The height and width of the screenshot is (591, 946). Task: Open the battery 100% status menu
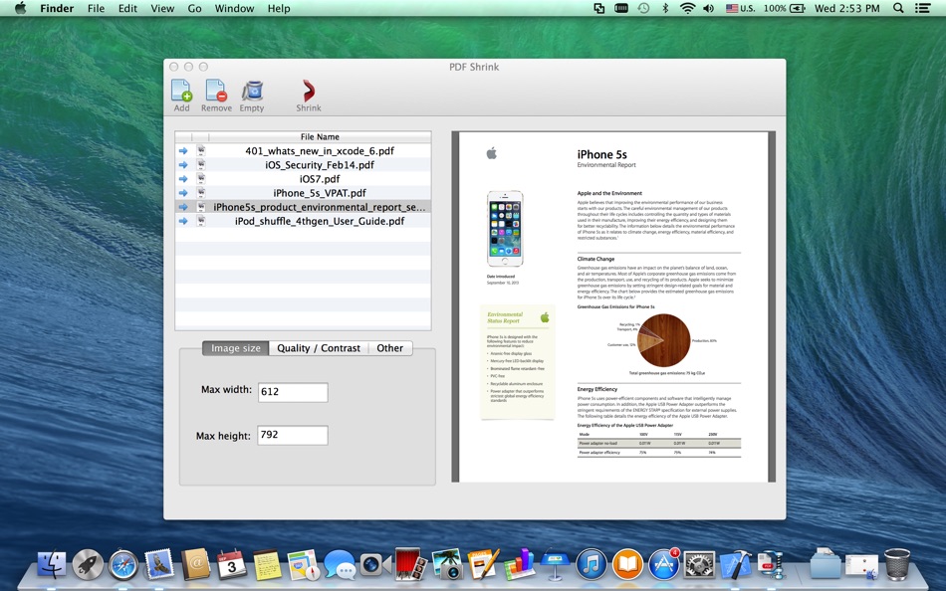click(x=785, y=8)
